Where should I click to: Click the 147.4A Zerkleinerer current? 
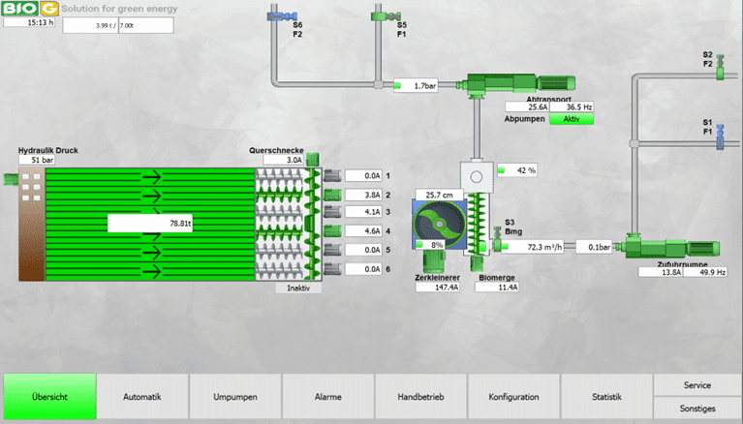point(438,288)
